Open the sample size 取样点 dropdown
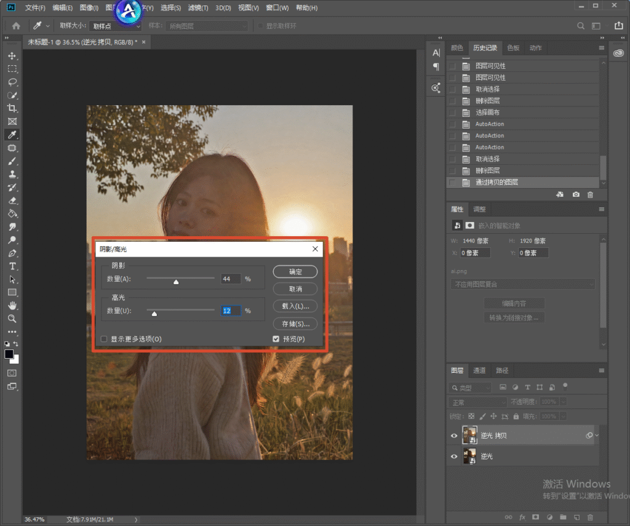Image resolution: width=630 pixels, height=526 pixels. (x=115, y=26)
